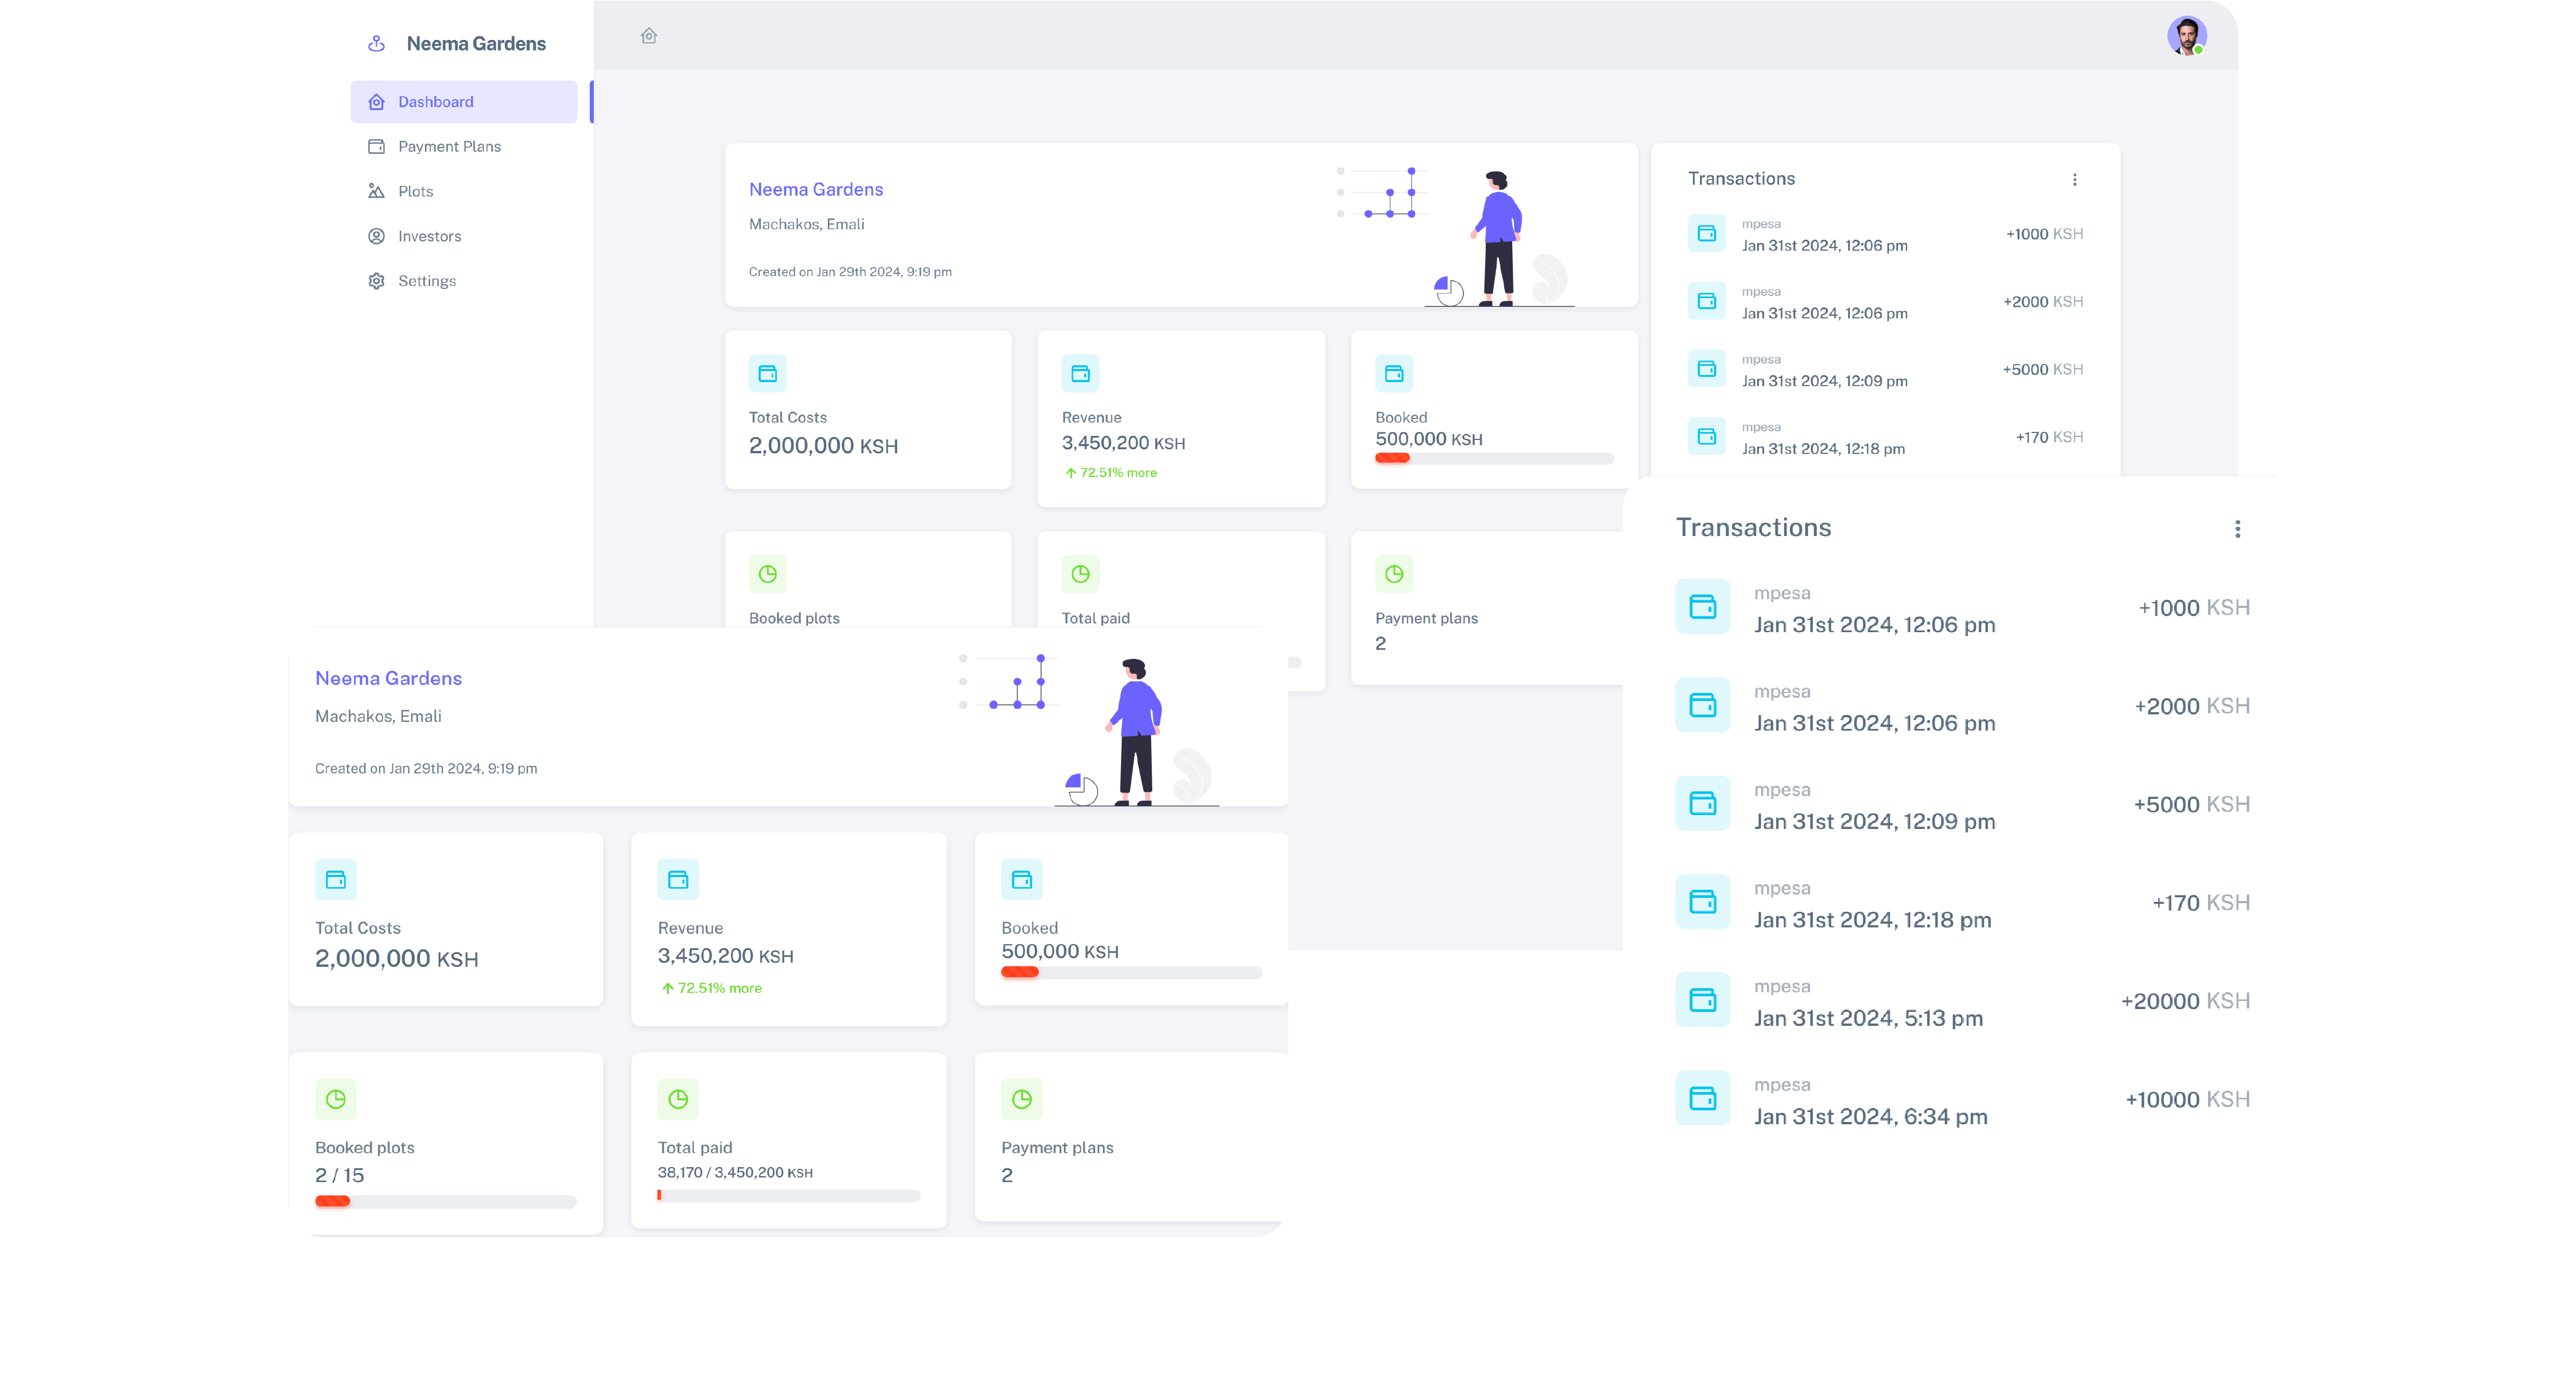Viewport: 2576px width, 1383px height.
Task: Click the Revenue wallet icon
Action: [678, 879]
